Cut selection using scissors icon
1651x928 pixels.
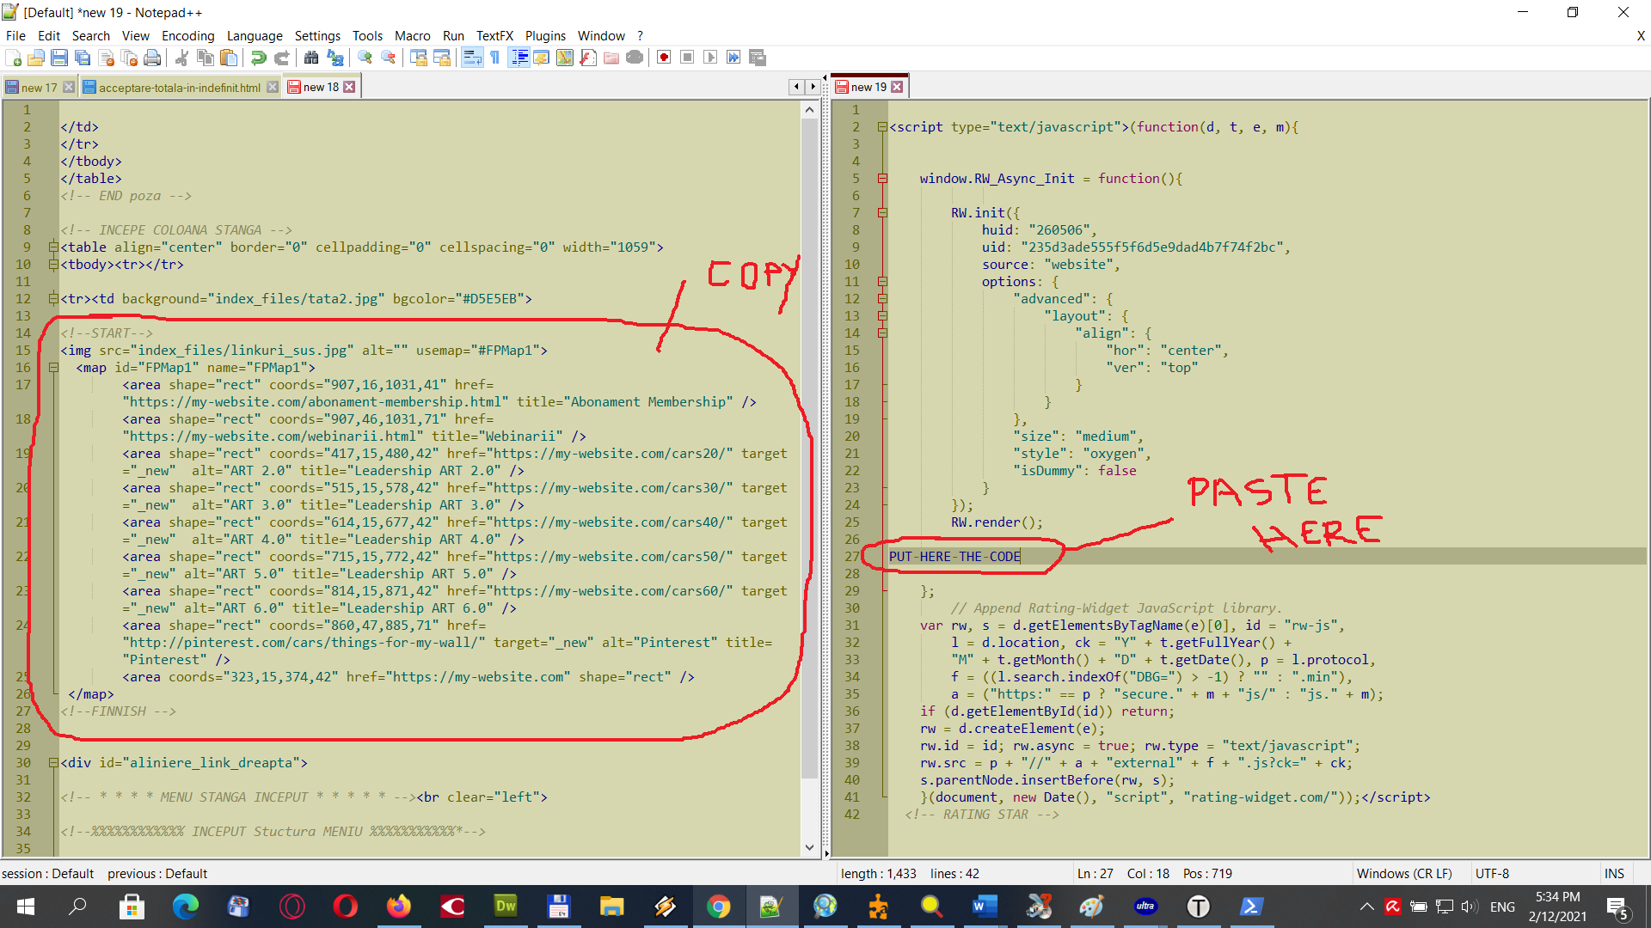tap(181, 58)
